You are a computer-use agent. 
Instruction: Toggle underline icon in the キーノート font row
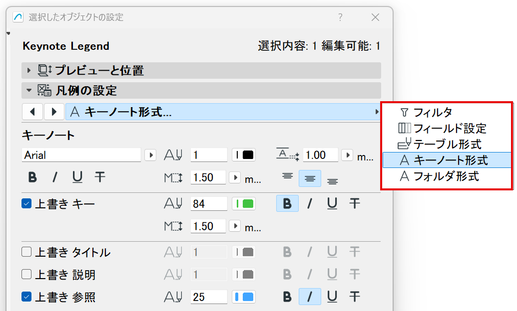(x=77, y=177)
